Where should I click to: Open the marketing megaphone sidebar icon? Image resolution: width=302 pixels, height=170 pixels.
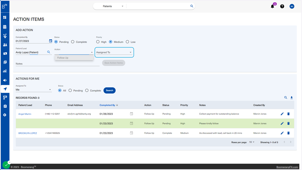(x=5, y=80)
